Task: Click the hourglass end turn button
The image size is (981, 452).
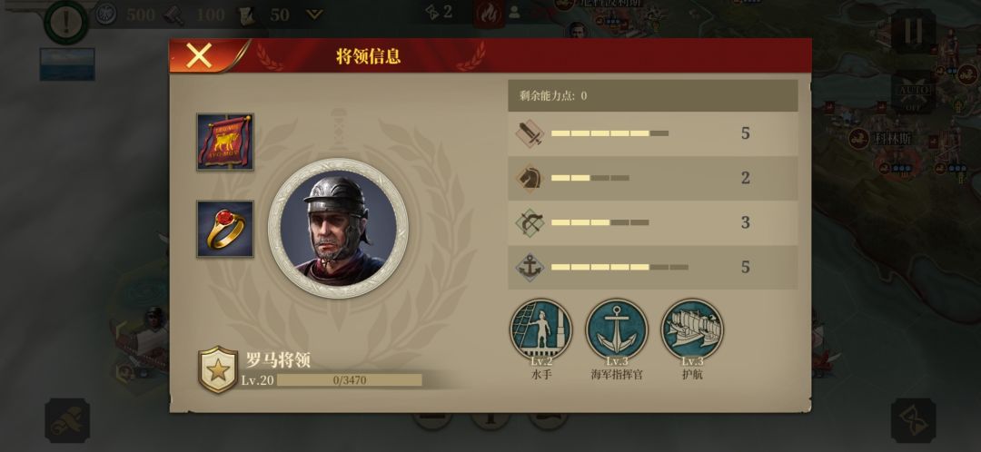Action: click(914, 421)
